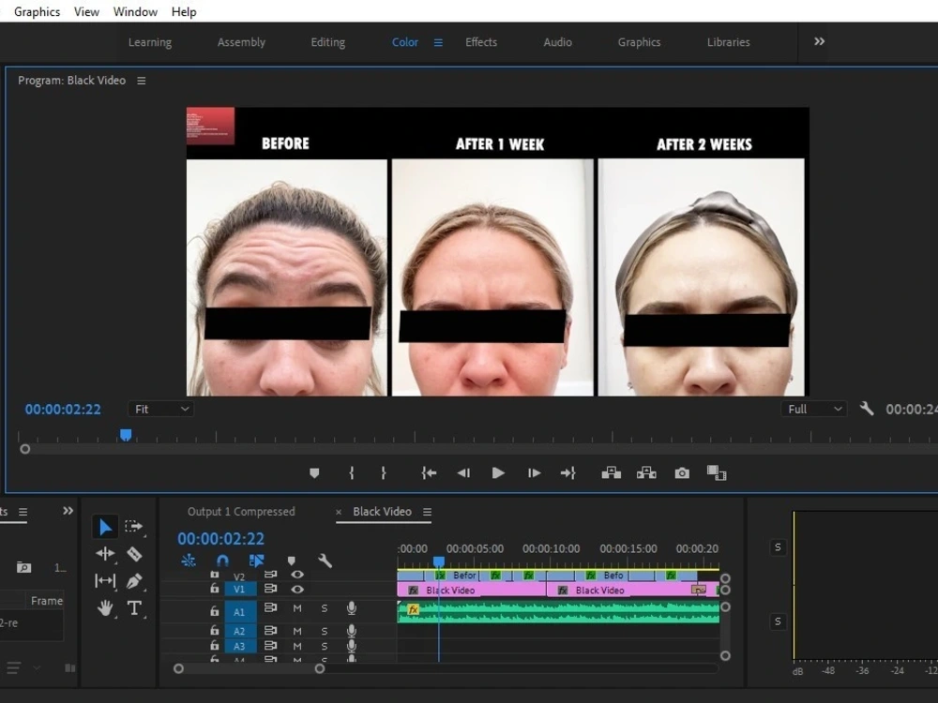This screenshot has height=703, width=938.
Task: Click timeline timecode 00:00:02:22 field
Action: (220, 539)
